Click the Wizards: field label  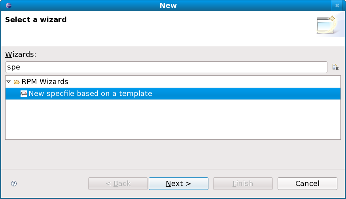click(21, 54)
